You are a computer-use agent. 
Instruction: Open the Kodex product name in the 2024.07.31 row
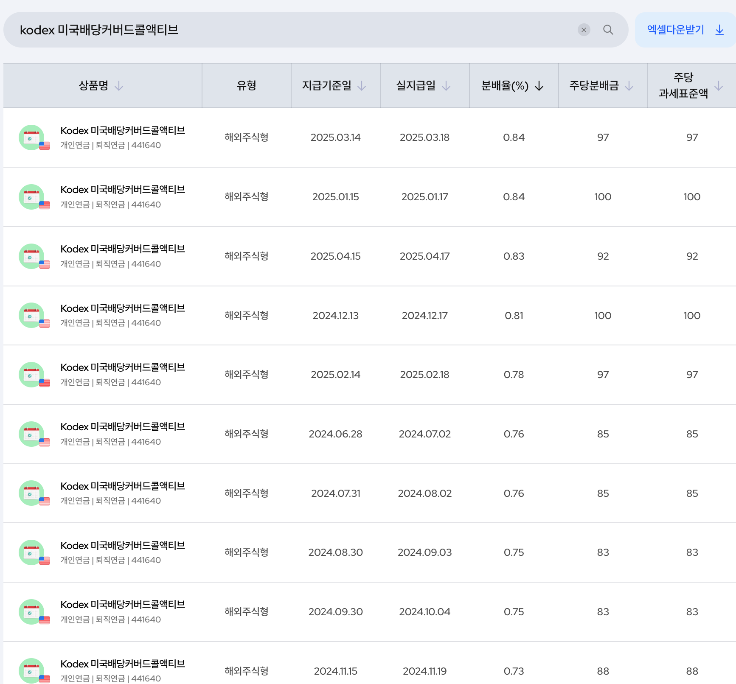123,486
